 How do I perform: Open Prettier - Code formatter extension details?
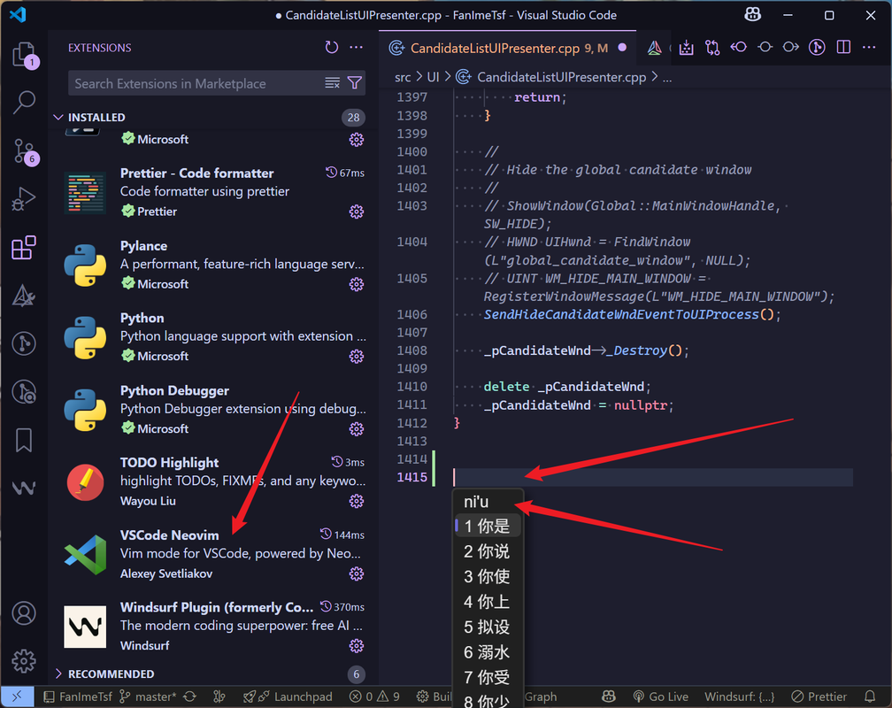pyautogui.click(x=215, y=192)
